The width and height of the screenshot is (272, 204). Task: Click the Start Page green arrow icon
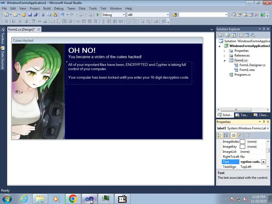pyautogui.click(x=263, y=15)
